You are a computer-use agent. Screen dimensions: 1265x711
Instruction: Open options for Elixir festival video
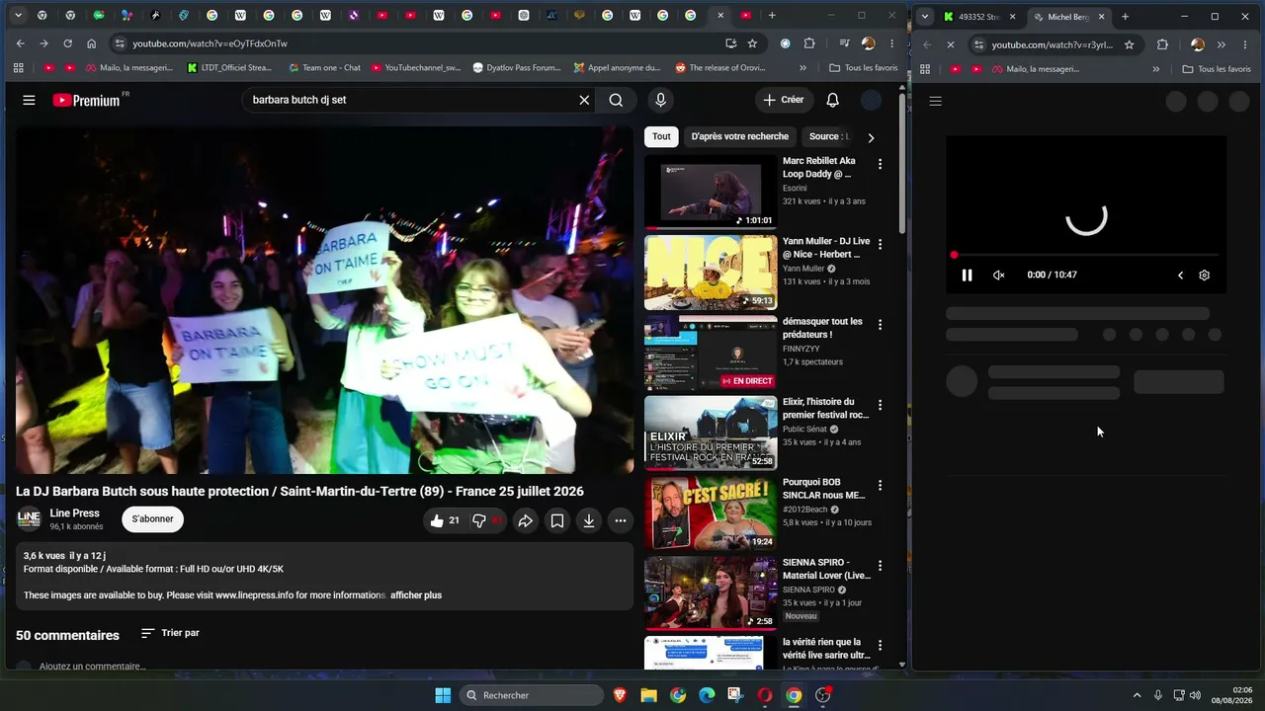pyautogui.click(x=880, y=405)
